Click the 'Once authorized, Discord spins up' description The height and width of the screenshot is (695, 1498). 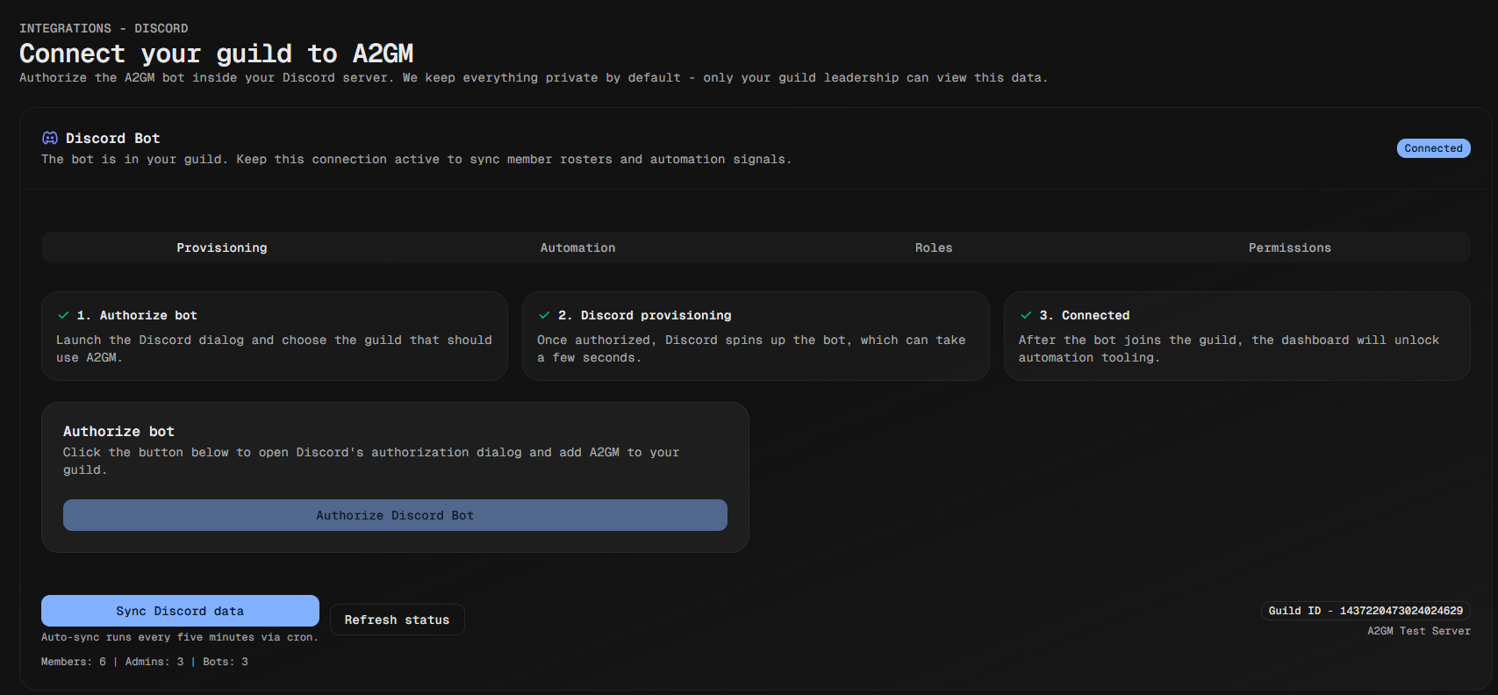751,348
